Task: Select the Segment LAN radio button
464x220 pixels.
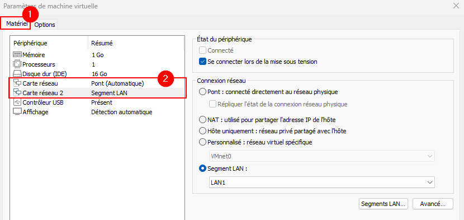Action: [203, 168]
